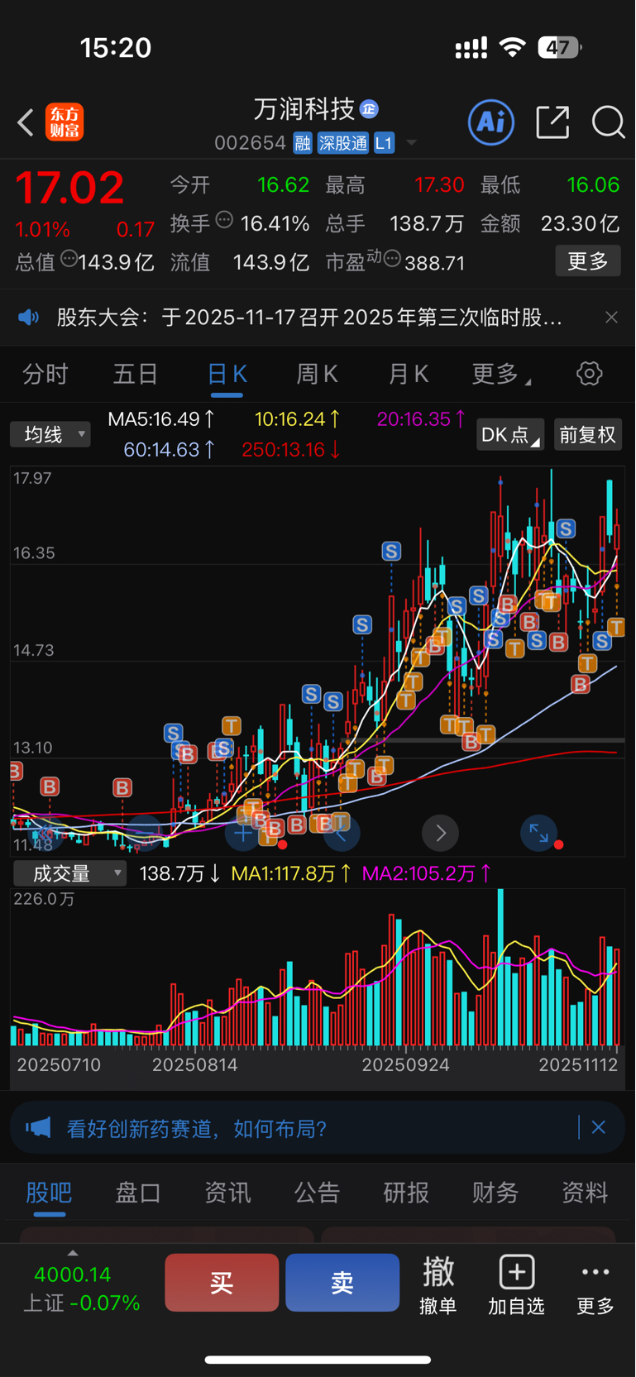The height and width of the screenshot is (1377, 636).
Task: Tap the 250:13.16 moving average value
Action: pyautogui.click(x=291, y=450)
